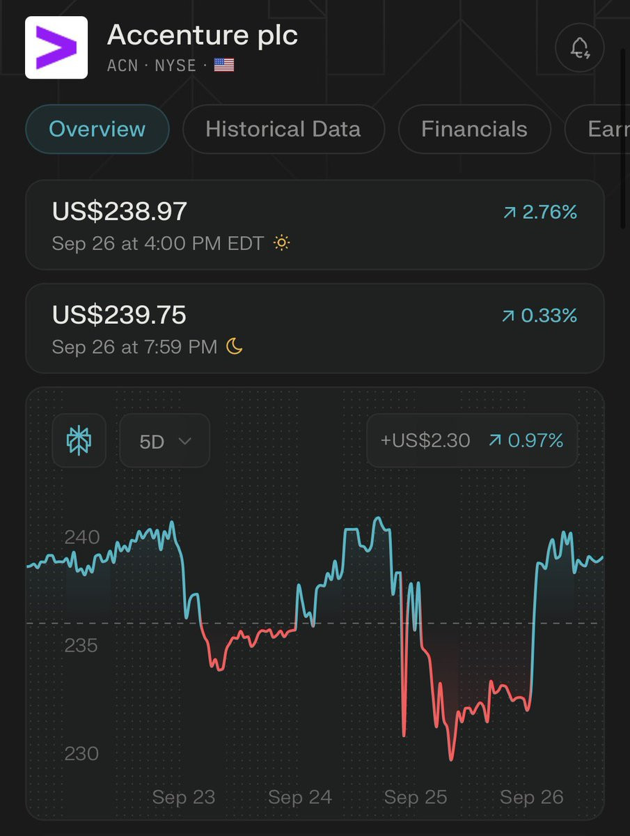Tap the sun market-hours icon
This screenshot has width=630, height=836.
point(281,243)
